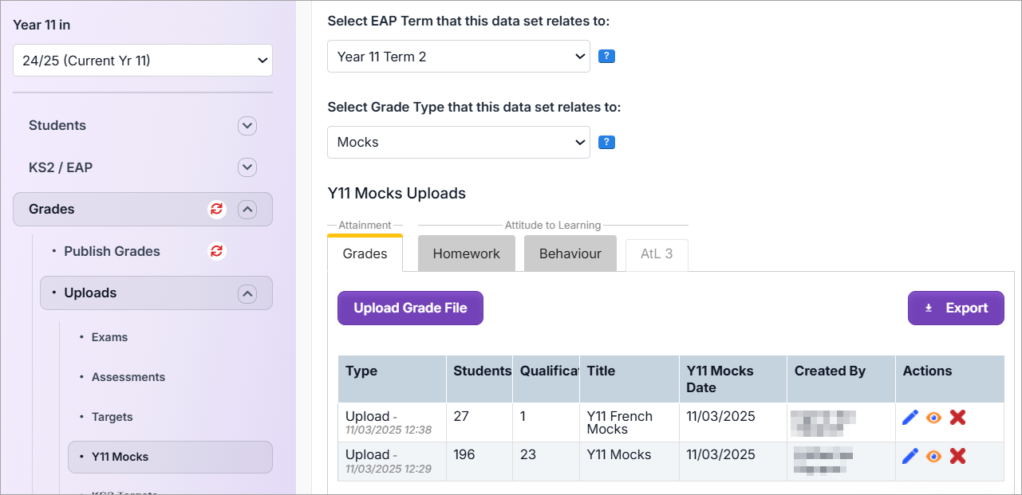Select Targets in the sidebar
The width and height of the screenshot is (1022, 495).
112,416
